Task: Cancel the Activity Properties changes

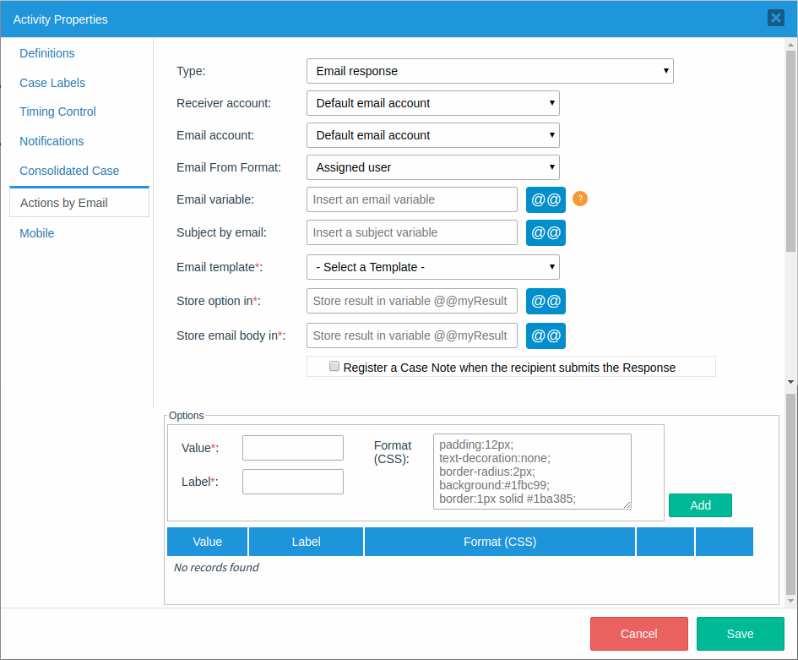Action: 638,634
